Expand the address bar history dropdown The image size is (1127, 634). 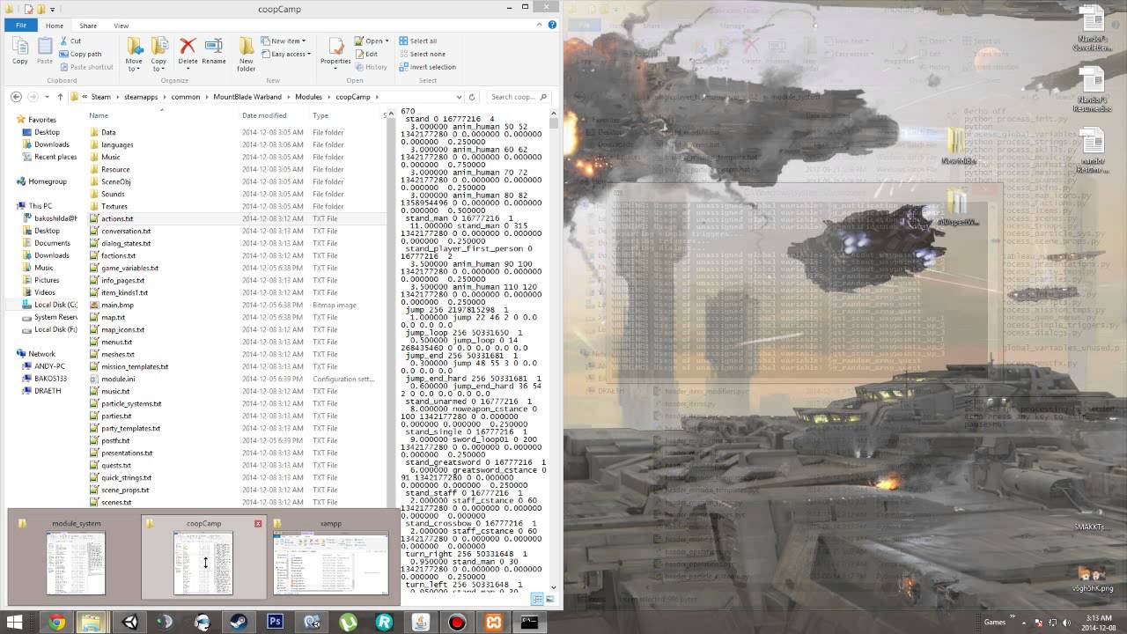[x=459, y=97]
